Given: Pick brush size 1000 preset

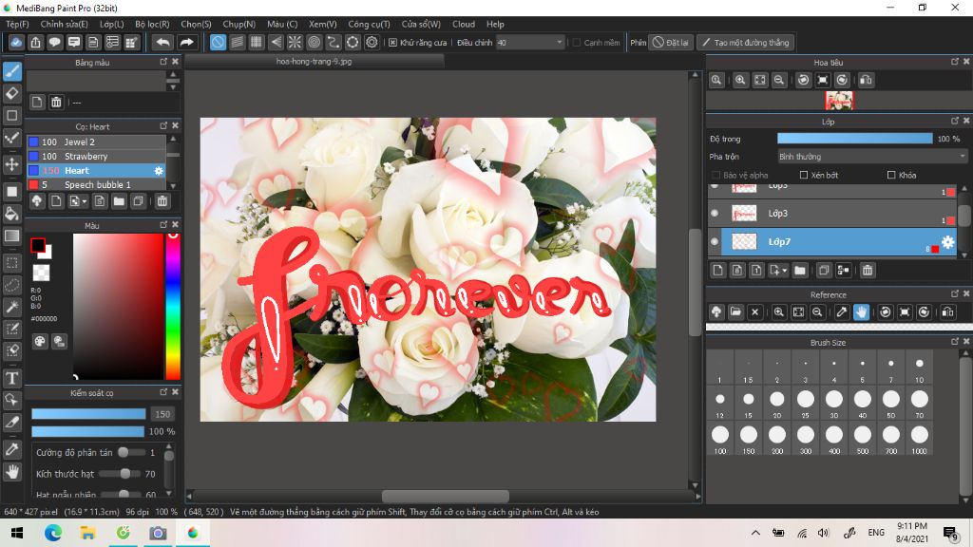Looking at the screenshot, I should [x=919, y=439].
